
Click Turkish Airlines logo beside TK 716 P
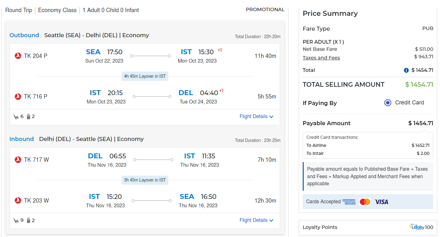point(18,97)
